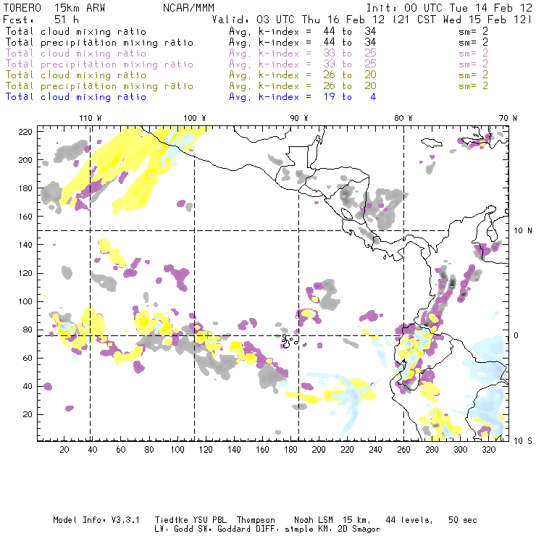Select the '0' equator latitude label
This screenshot has width=536, height=536.
pyautogui.click(x=516, y=335)
